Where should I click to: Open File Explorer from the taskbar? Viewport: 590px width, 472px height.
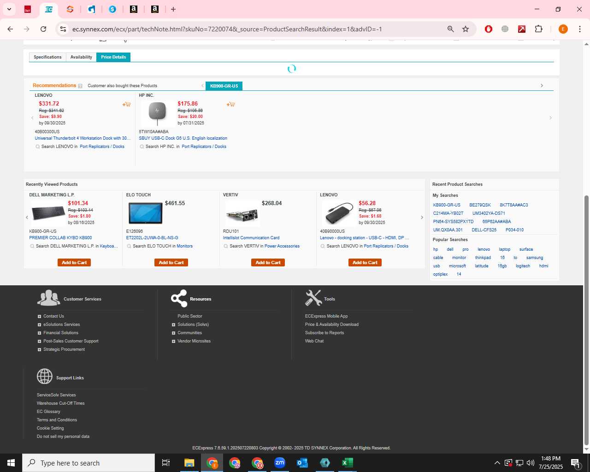(189, 463)
